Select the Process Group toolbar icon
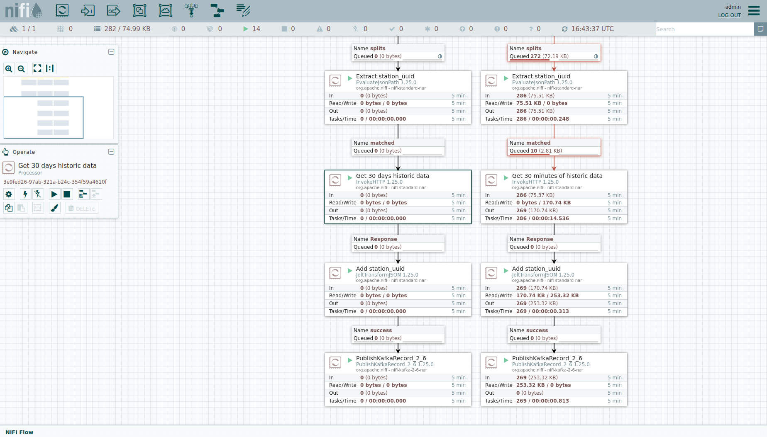This screenshot has width=767, height=437. [x=139, y=10]
